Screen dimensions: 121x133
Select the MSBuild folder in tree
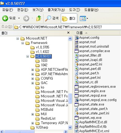[x=44, y=110]
